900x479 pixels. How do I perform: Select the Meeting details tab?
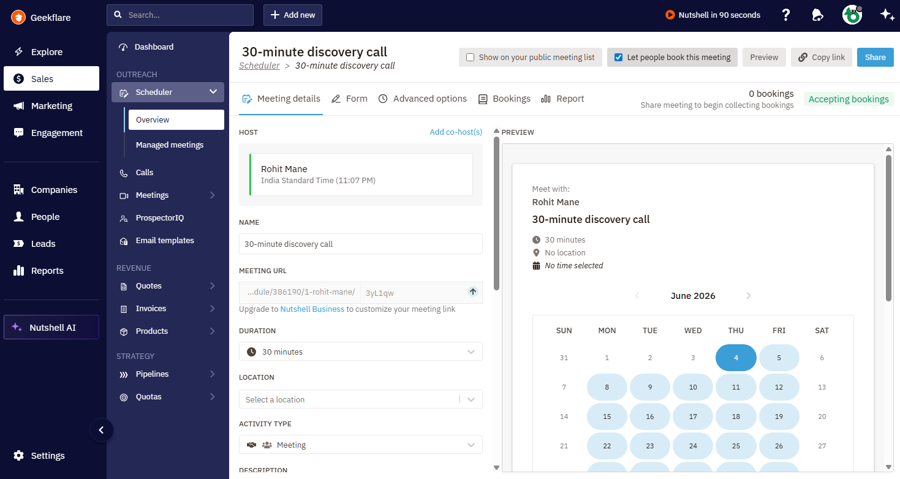pyautogui.click(x=281, y=99)
